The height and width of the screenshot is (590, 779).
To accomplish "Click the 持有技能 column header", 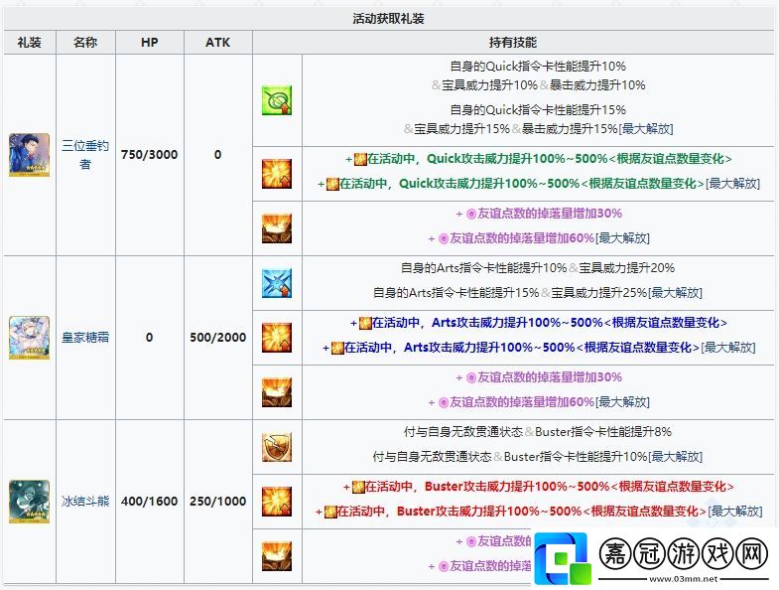I will pos(513,43).
